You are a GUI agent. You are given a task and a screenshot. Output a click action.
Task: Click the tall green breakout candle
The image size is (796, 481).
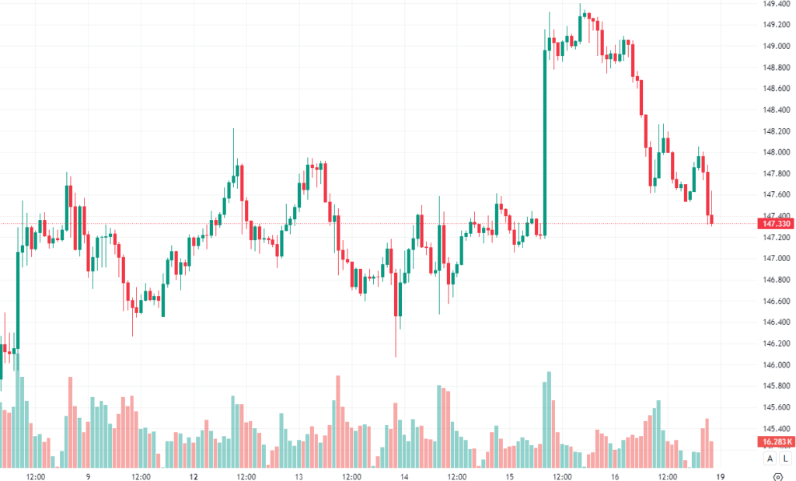544,140
